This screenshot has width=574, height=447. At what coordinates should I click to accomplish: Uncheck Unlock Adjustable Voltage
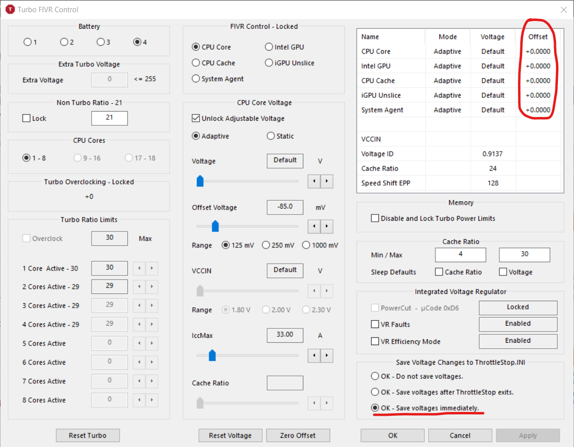point(196,118)
